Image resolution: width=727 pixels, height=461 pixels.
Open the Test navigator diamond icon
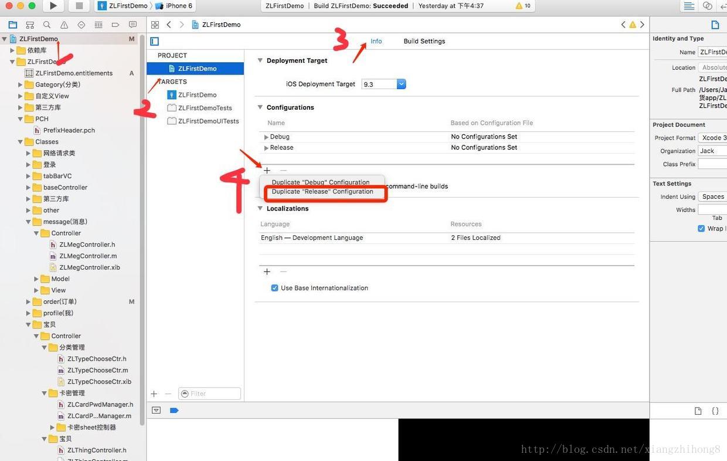[x=81, y=25]
